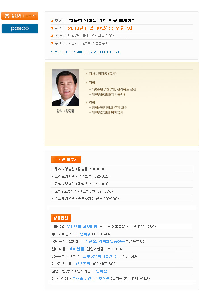199x298 pixels.
Task: Click the orange bullet next to 일시
Action: pyautogui.click(x=51, y=28)
